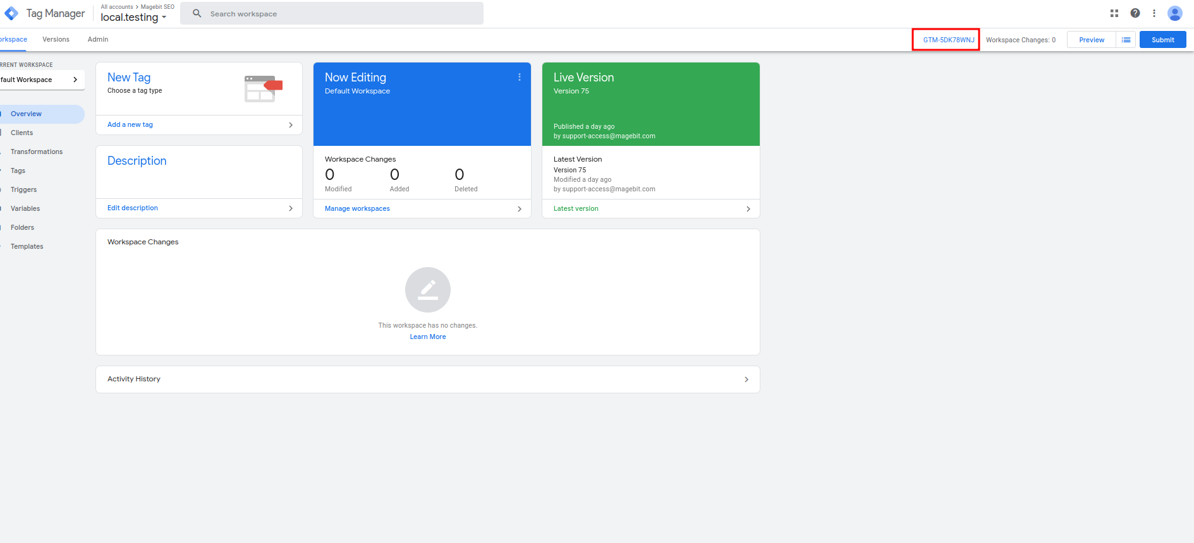The image size is (1194, 543).
Task: Expand the Activity History section
Action: pyautogui.click(x=746, y=379)
